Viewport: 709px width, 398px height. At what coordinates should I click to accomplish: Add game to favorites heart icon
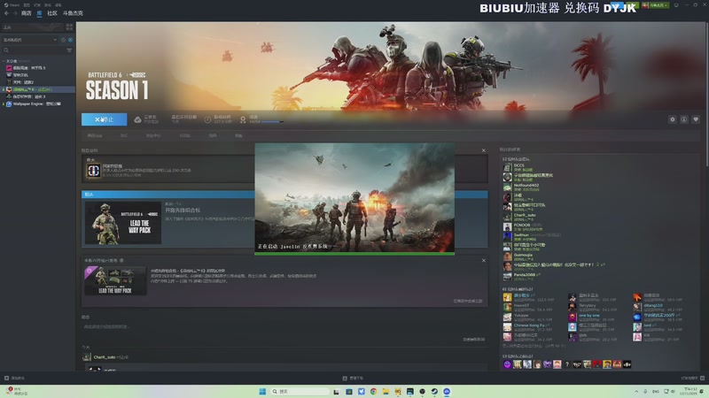click(696, 119)
